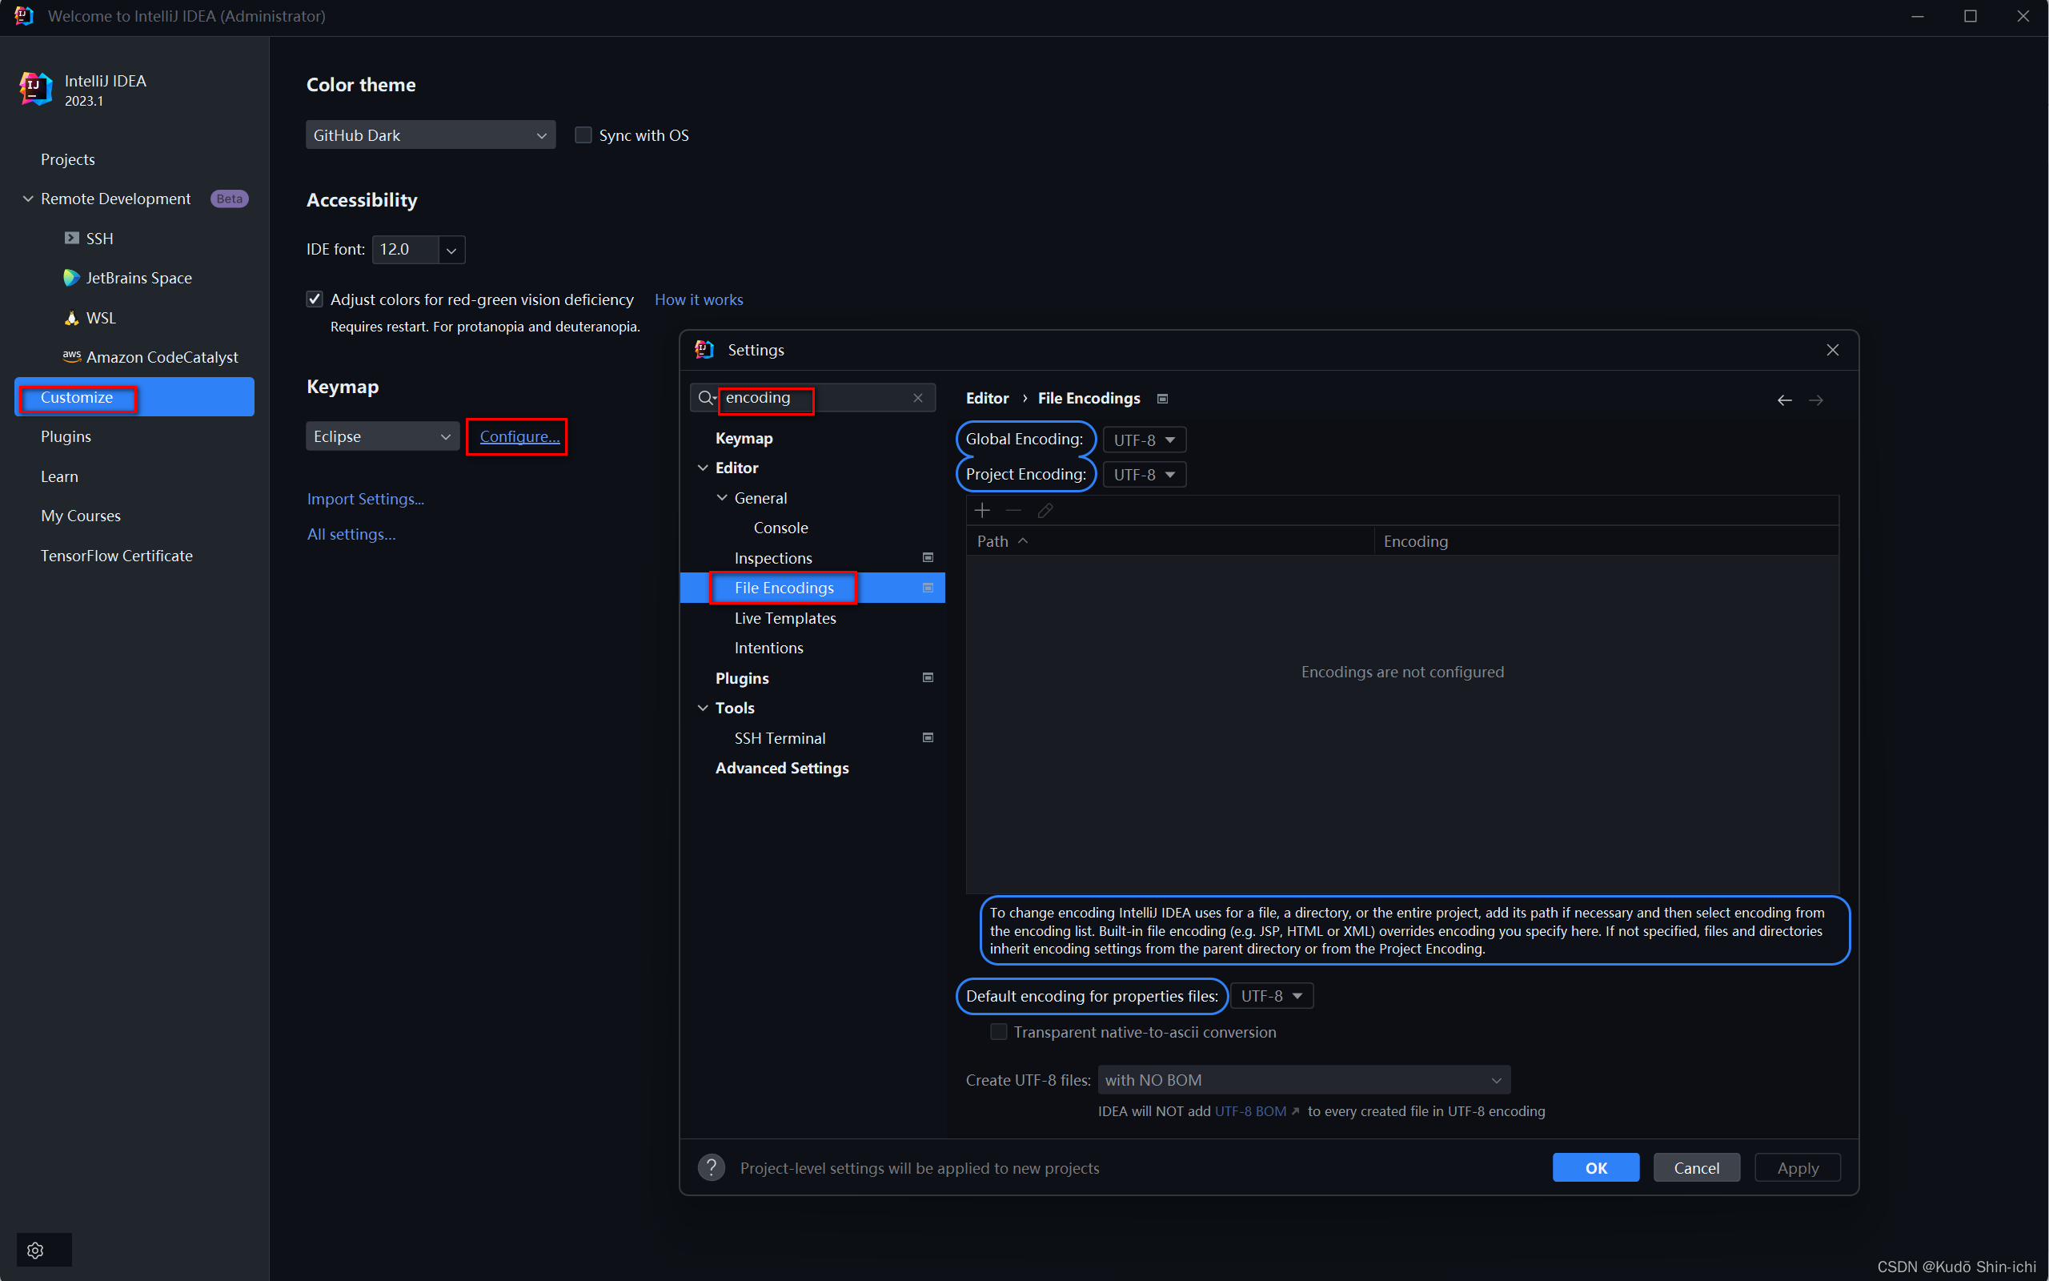Toggle Transparent native-to-ascii conversion checkbox

pyautogui.click(x=999, y=1032)
